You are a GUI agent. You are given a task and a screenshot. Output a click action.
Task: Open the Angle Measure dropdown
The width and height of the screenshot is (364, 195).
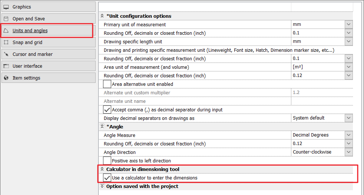pyautogui.click(x=348, y=135)
